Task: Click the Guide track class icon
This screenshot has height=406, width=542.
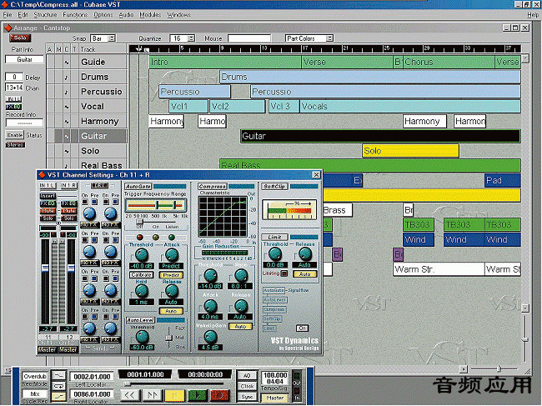Action: click(67, 63)
